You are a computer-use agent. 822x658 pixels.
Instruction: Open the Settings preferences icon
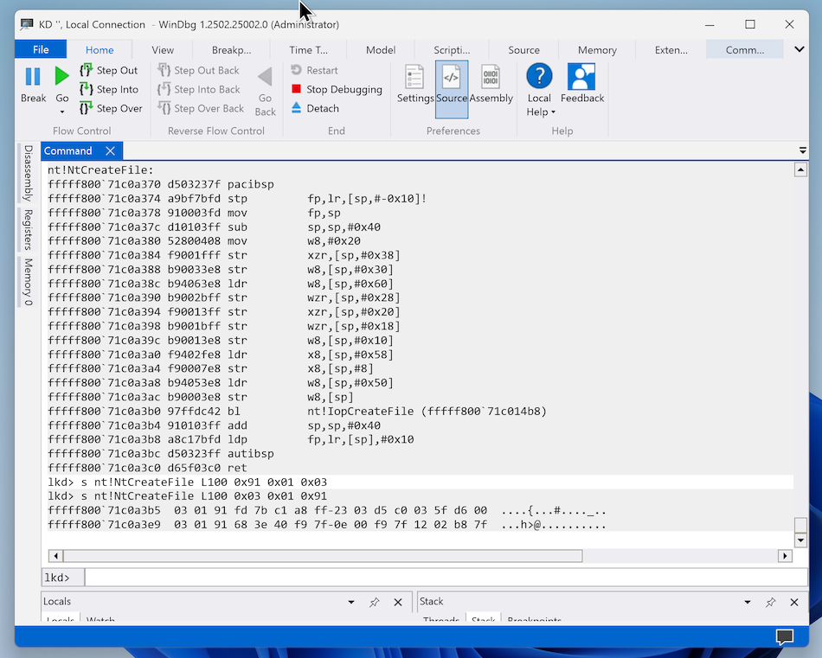point(414,84)
